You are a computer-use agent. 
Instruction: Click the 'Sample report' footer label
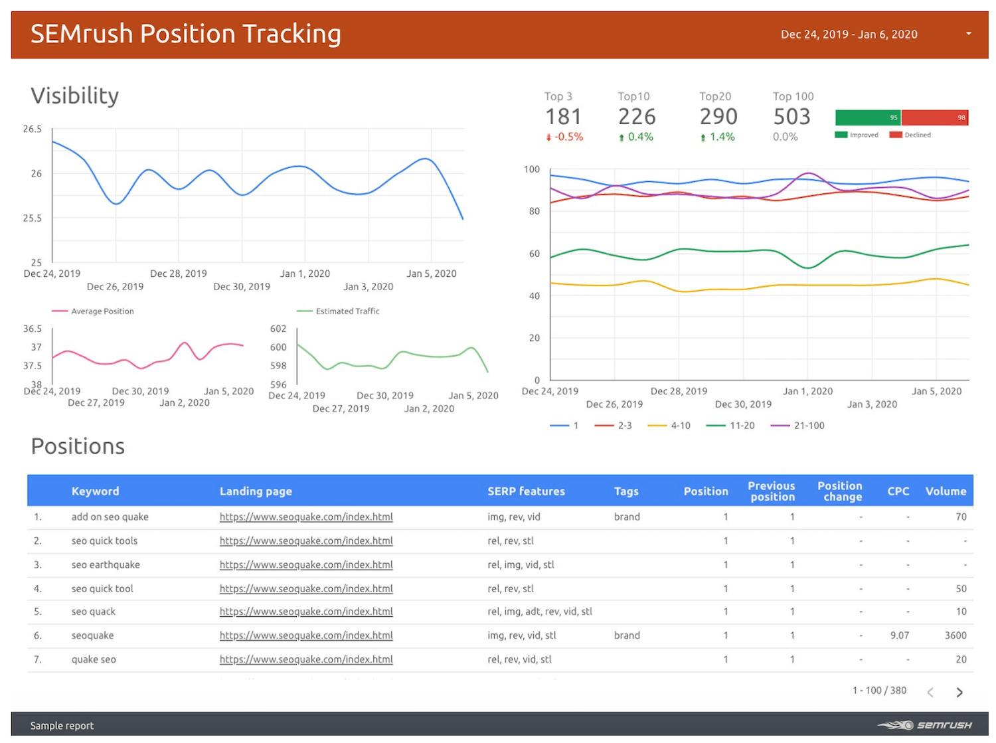point(62,726)
